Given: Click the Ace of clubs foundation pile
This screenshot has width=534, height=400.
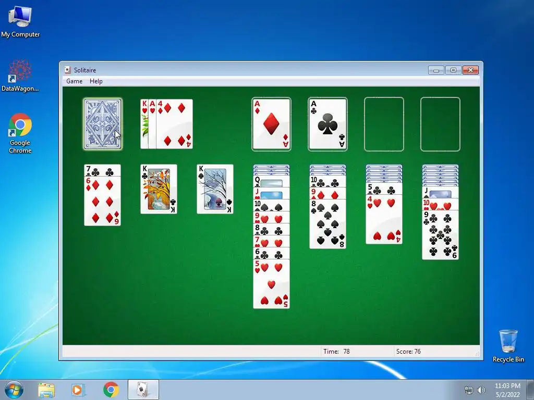Looking at the screenshot, I should click(327, 124).
